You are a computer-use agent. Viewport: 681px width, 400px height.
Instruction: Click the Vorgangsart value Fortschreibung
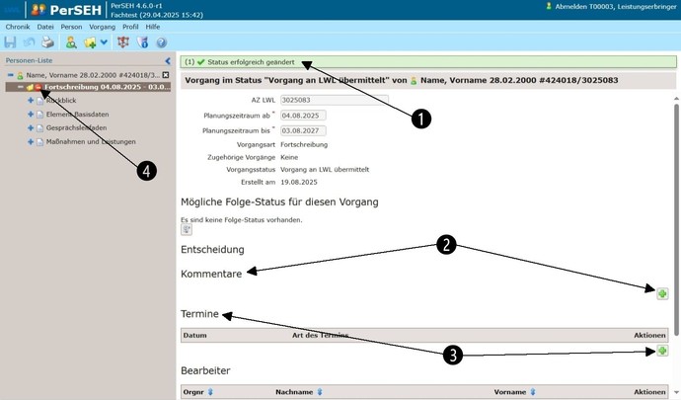[x=304, y=145]
